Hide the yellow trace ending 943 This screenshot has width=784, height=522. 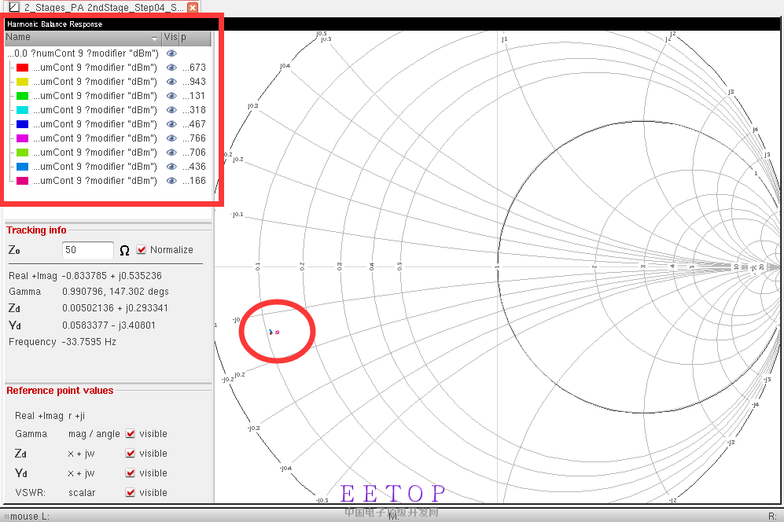point(171,82)
